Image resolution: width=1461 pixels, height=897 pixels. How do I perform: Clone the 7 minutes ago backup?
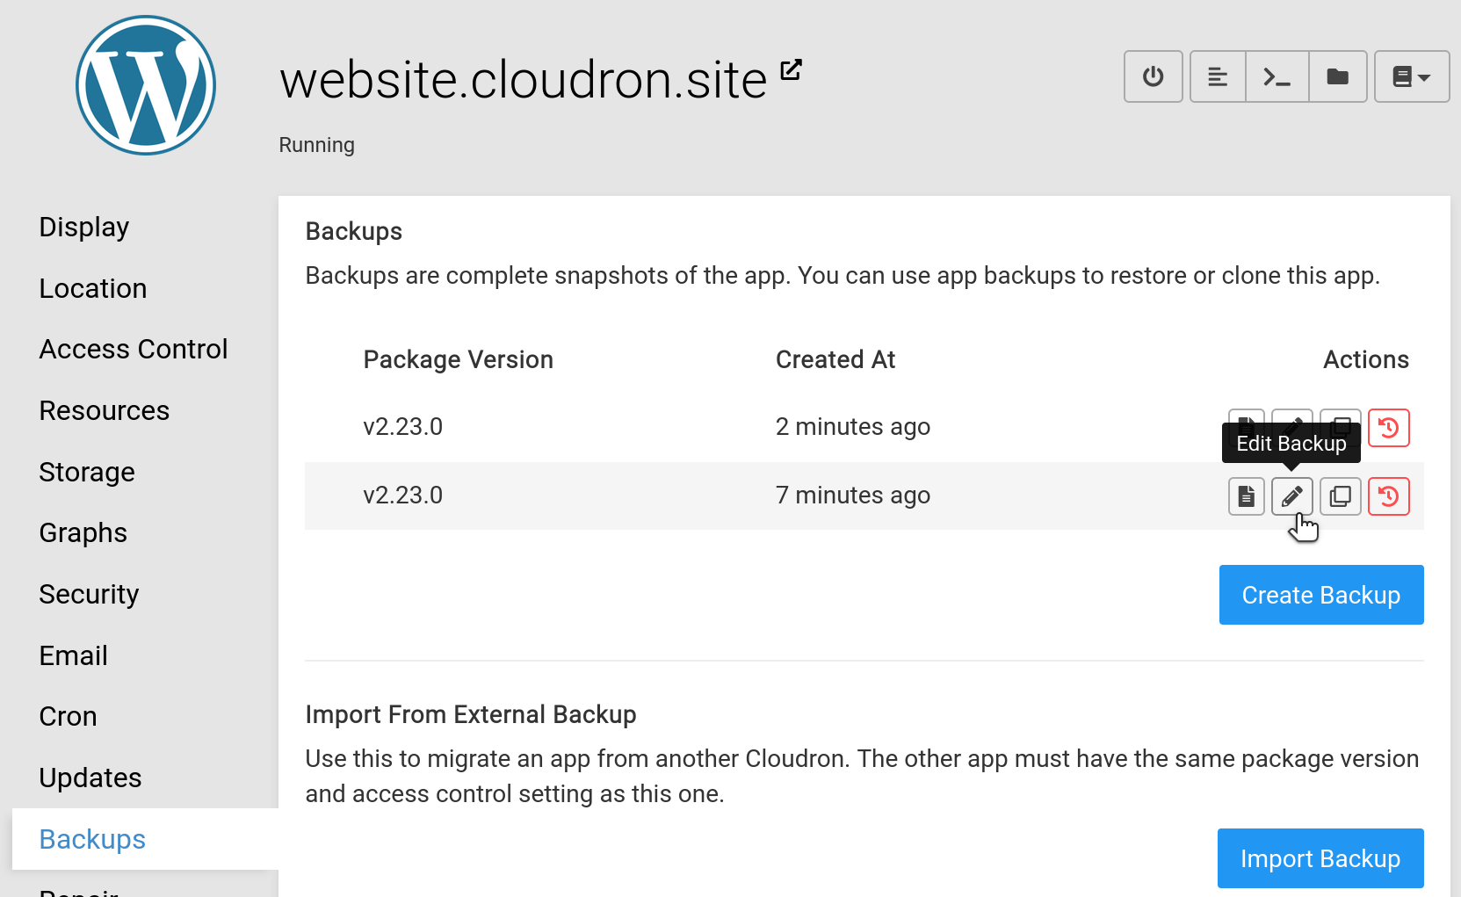[x=1340, y=496]
